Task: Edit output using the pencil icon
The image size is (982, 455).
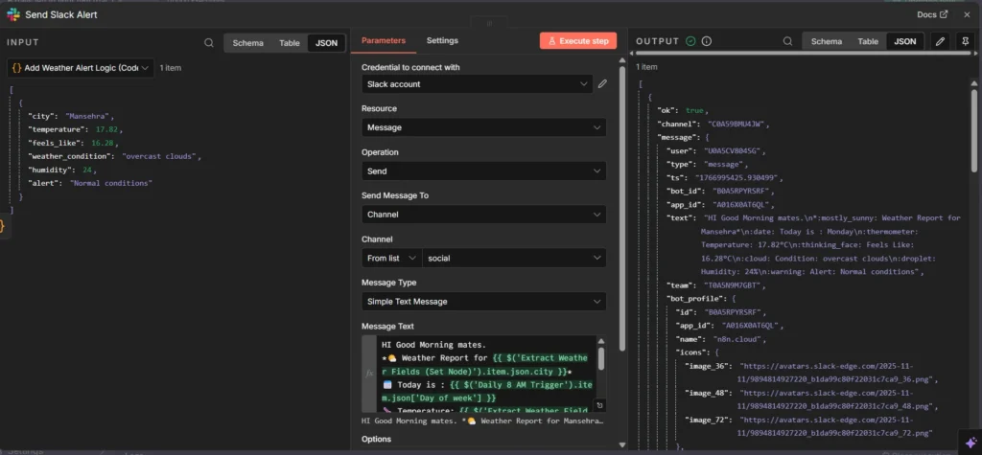Action: 940,42
